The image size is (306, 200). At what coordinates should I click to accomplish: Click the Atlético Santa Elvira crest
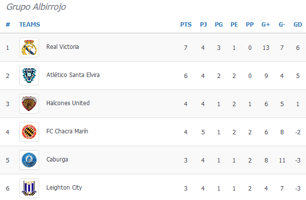(29, 76)
